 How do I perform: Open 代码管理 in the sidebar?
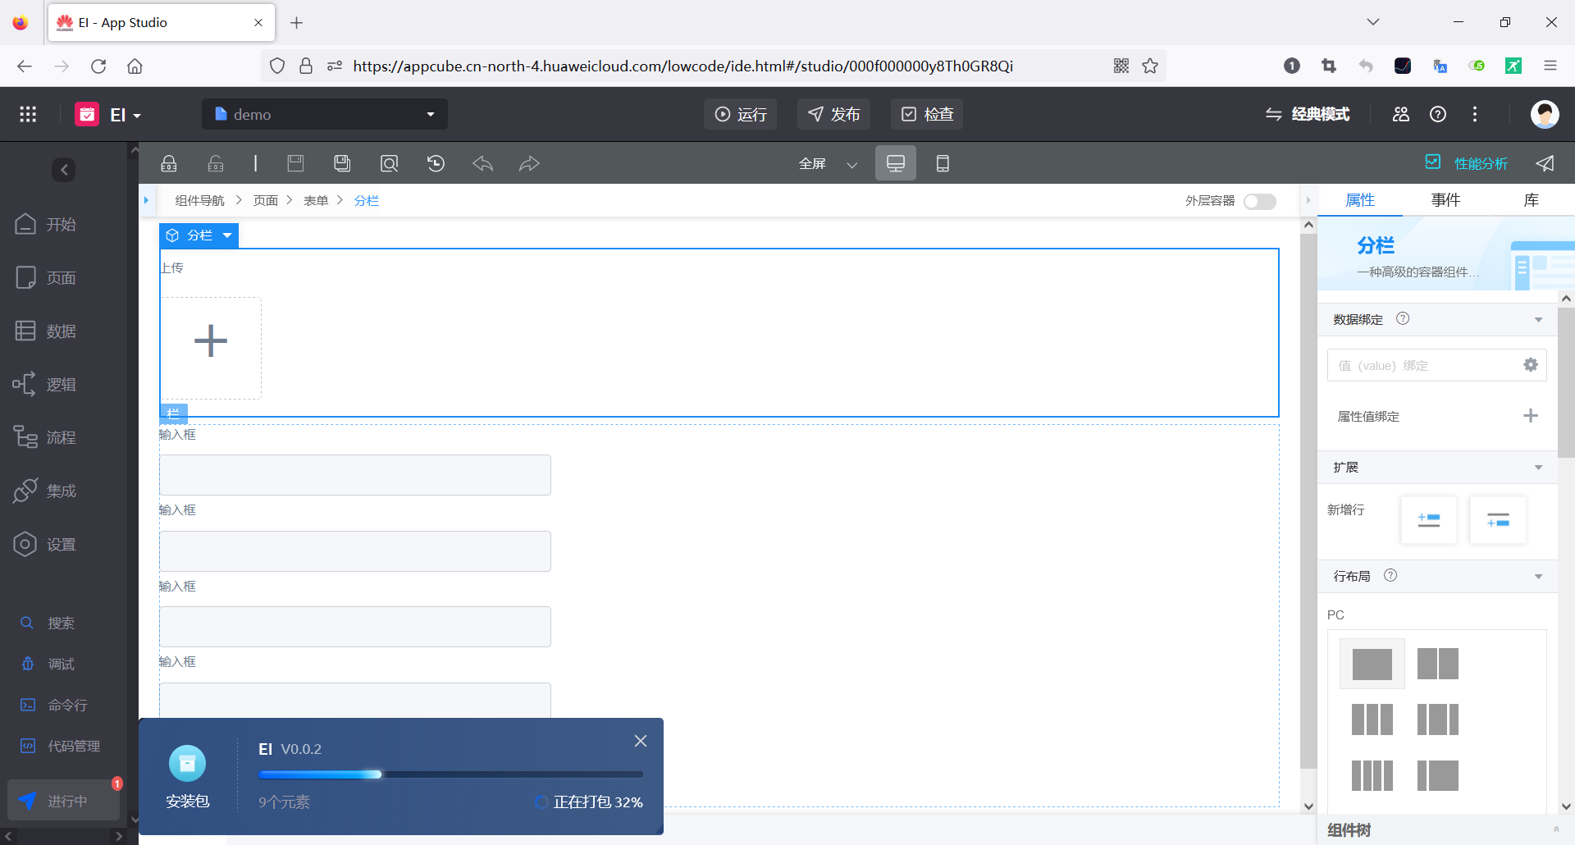tap(60, 746)
